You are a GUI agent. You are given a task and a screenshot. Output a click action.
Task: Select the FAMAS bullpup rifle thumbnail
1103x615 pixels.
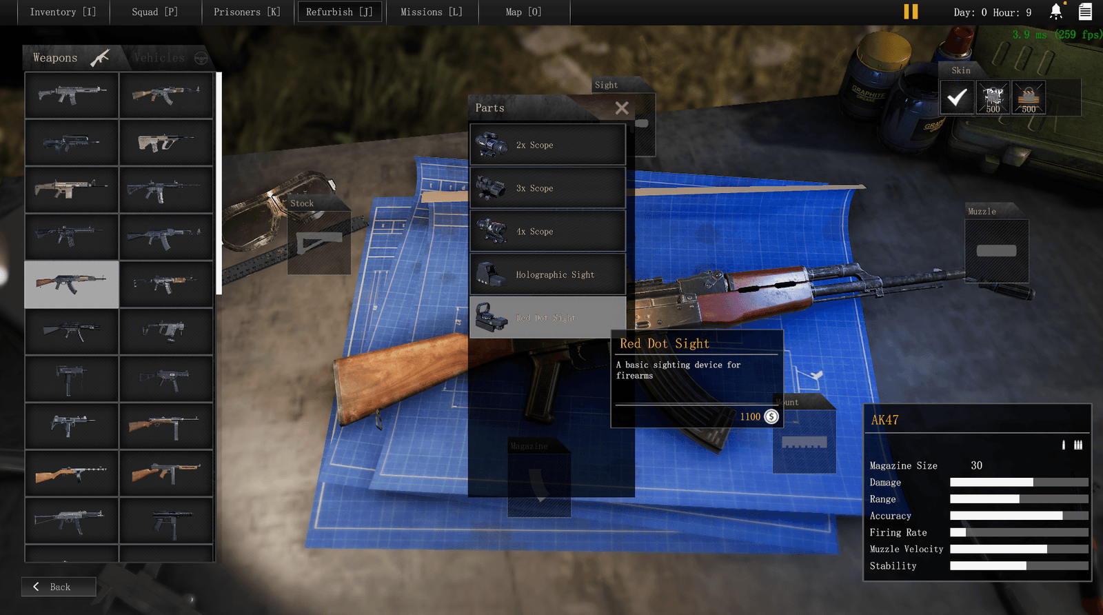(x=72, y=143)
